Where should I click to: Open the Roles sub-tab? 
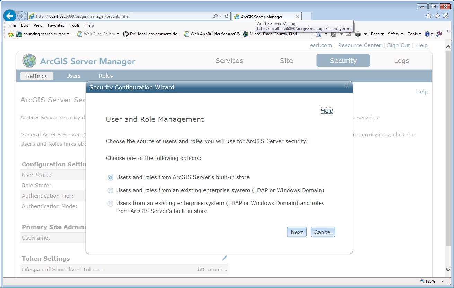(x=106, y=76)
